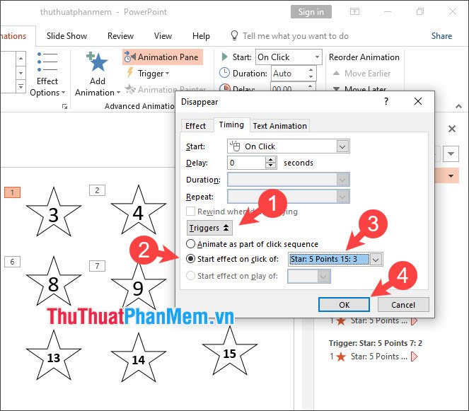Click the Share button
The height and width of the screenshot is (411, 469).
441,36
